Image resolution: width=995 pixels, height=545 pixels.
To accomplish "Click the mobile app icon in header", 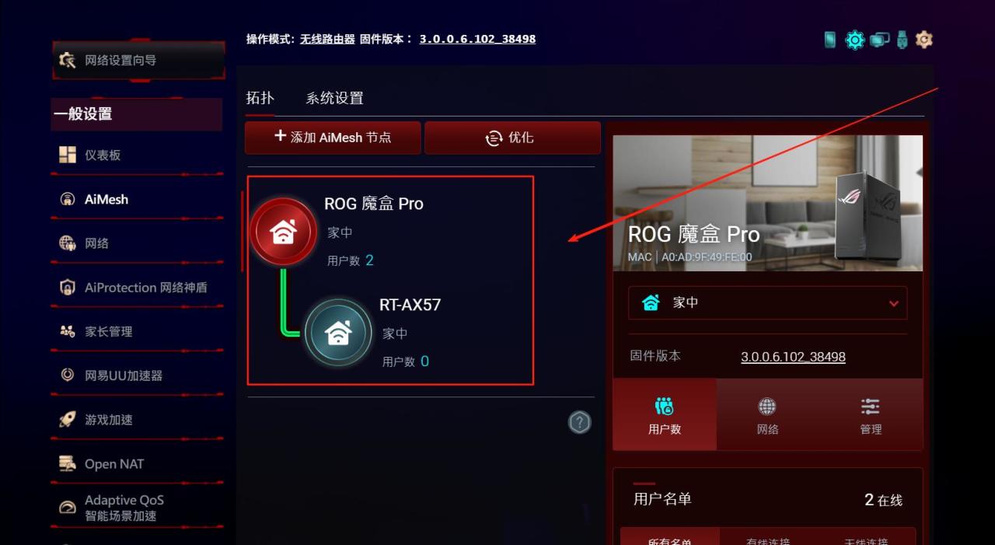I will tap(830, 39).
